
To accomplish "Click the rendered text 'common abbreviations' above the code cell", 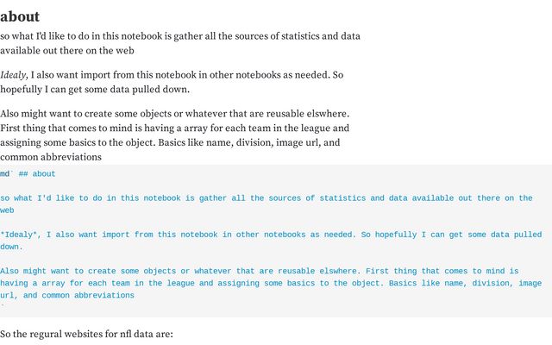I will pyautogui.click(x=51, y=157).
